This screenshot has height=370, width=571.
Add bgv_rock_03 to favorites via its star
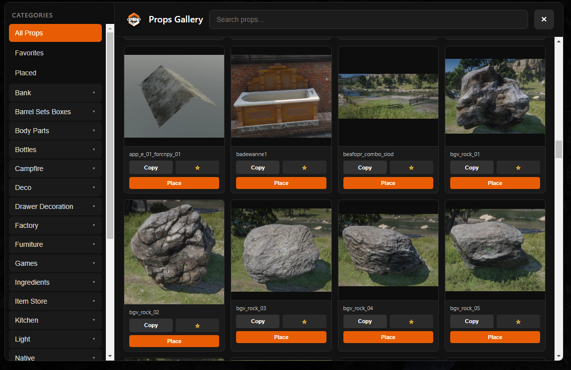[304, 322]
